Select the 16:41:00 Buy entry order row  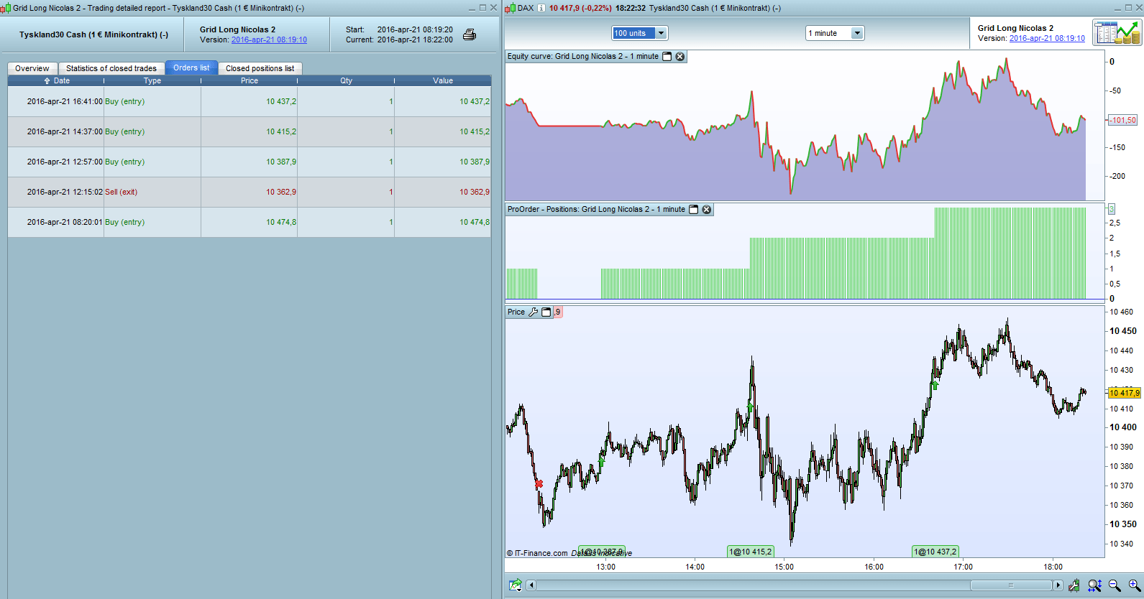pyautogui.click(x=250, y=101)
